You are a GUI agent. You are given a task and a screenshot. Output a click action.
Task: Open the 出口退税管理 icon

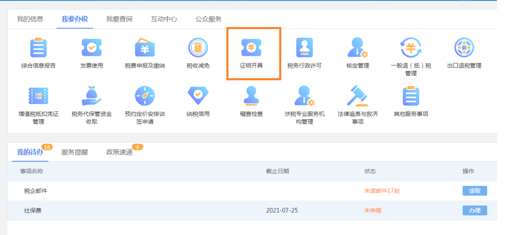point(464,48)
